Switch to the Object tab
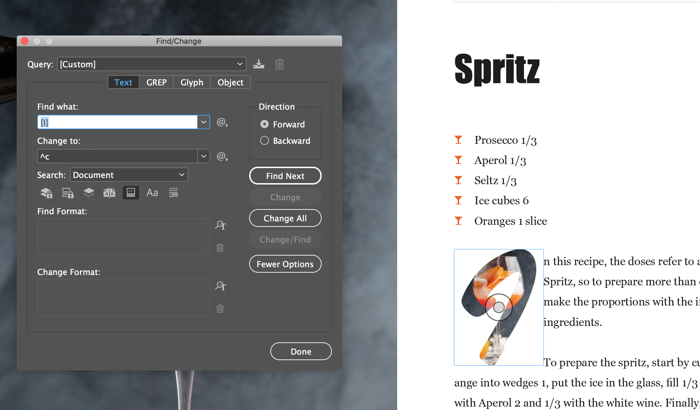 click(230, 82)
